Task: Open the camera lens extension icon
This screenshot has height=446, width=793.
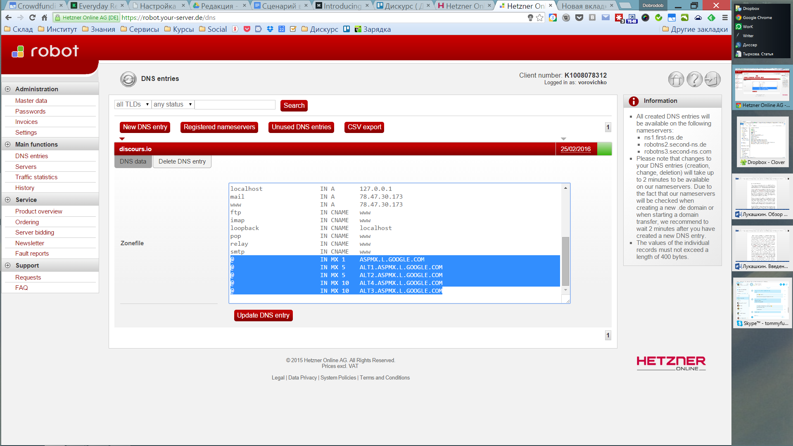Action: [646, 18]
